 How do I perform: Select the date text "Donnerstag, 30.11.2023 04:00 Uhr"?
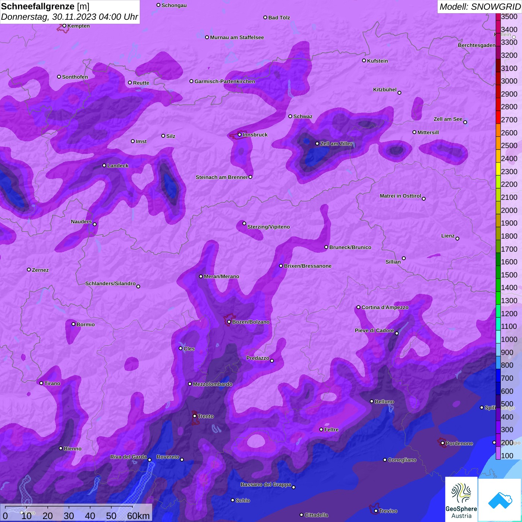pyautogui.click(x=70, y=17)
